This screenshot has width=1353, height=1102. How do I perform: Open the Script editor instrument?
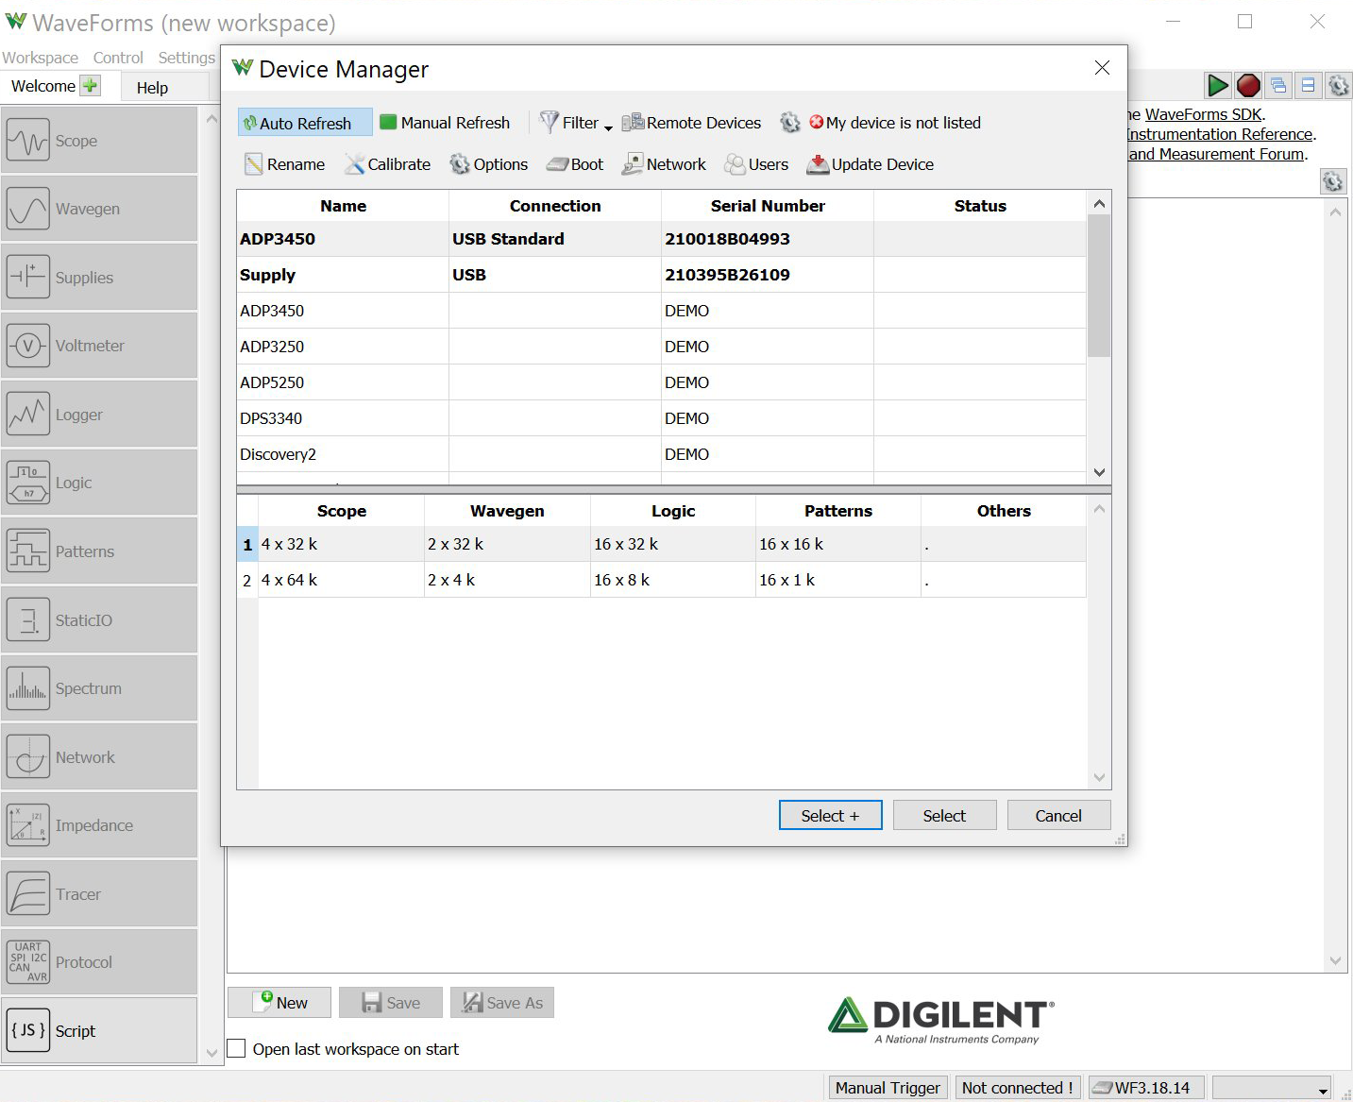pyautogui.click(x=99, y=1031)
